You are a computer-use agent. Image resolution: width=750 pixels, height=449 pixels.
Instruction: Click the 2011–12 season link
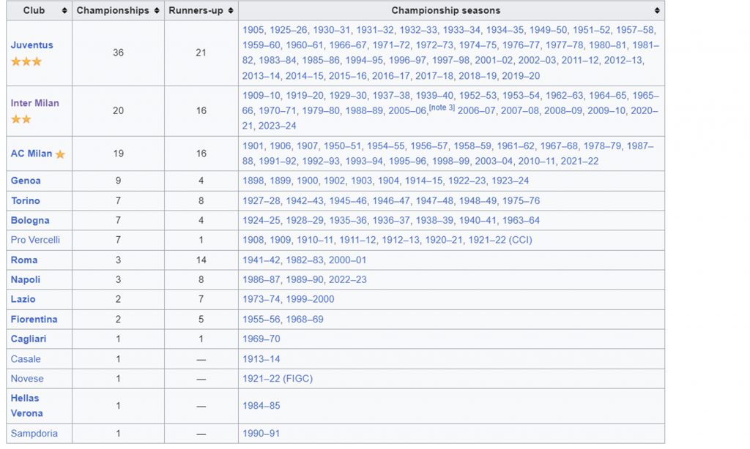coord(580,60)
